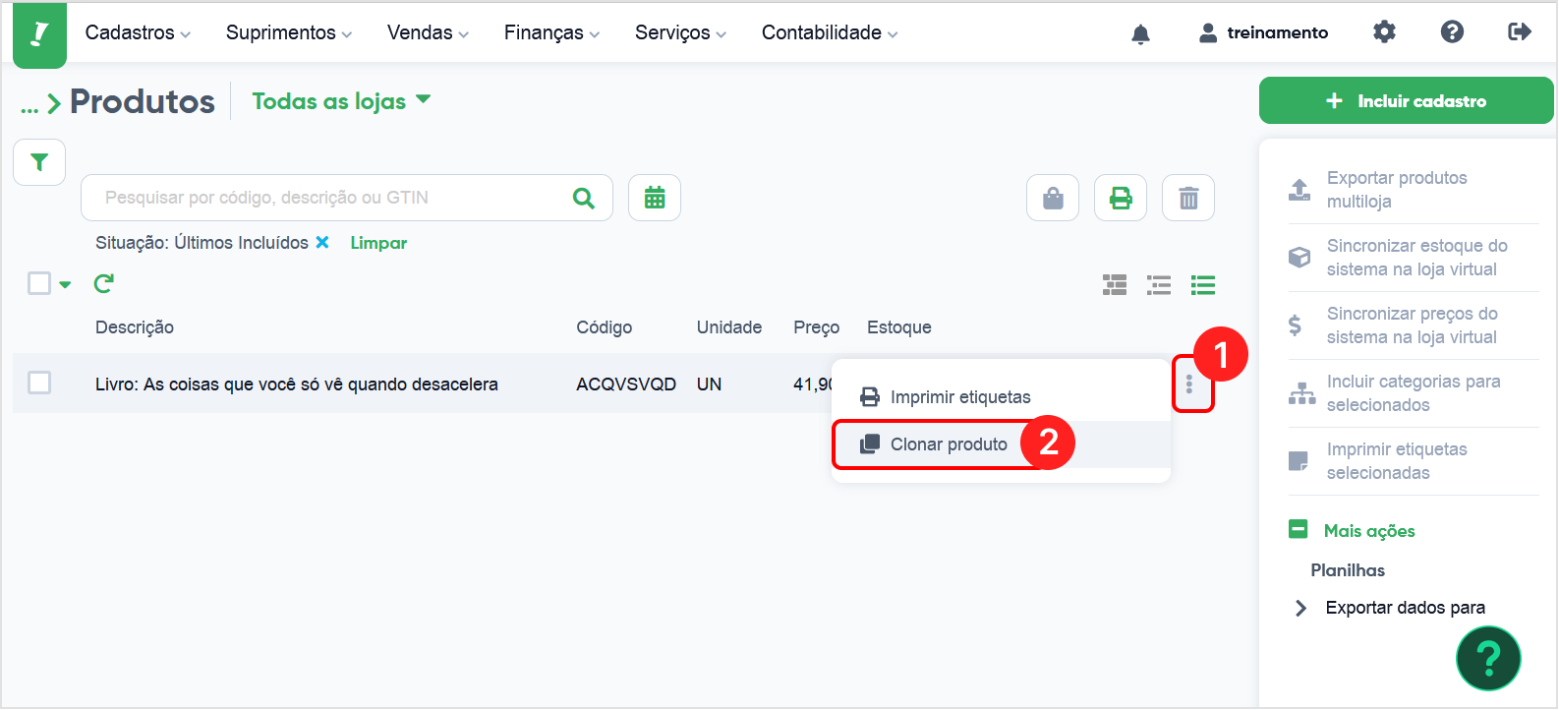Open the Todas as lojas store dropdown
The image size is (1559, 710).
coord(341,101)
